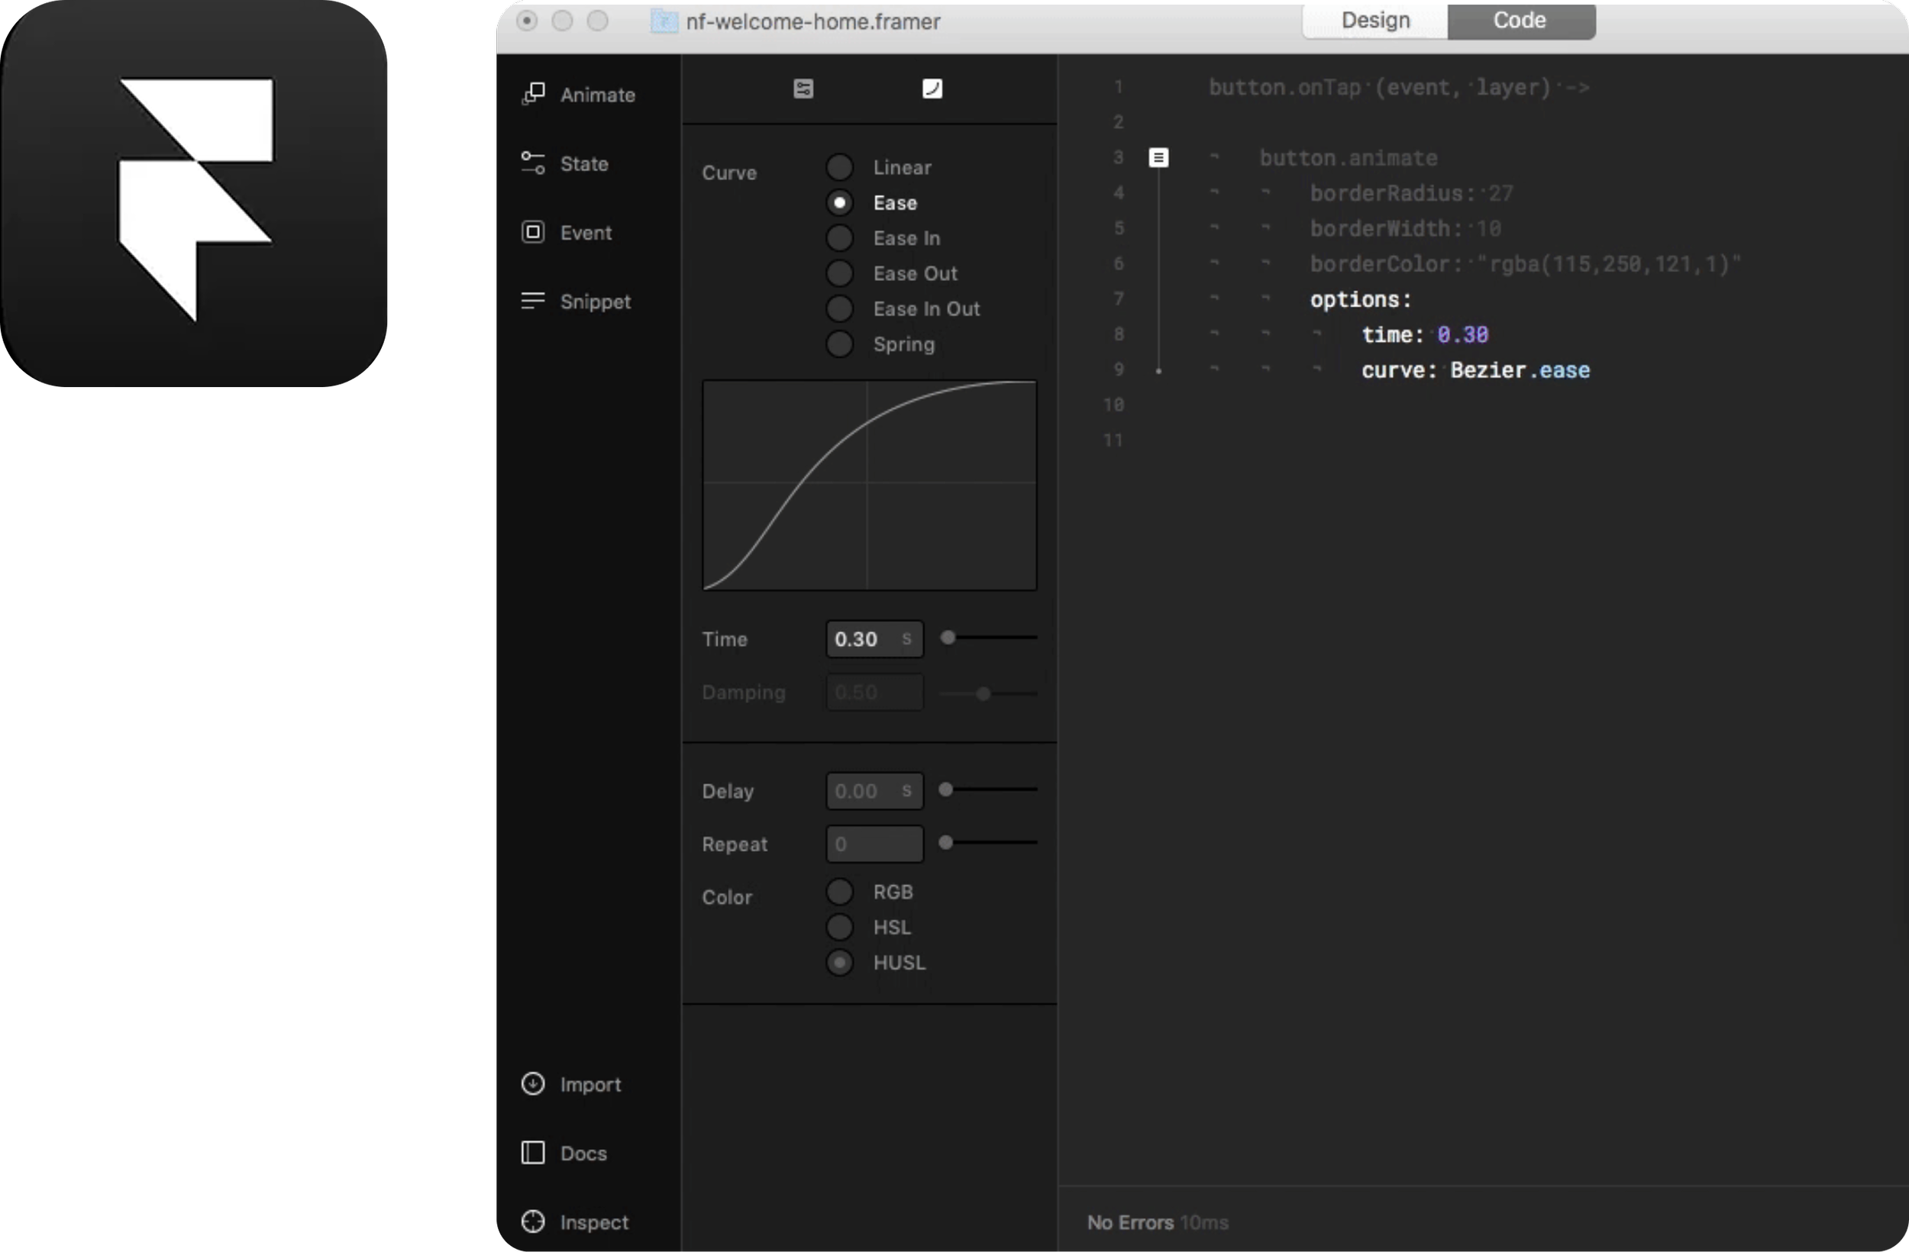Switch to the properties sliders panel icon
This screenshot has height=1252, width=1909.
point(803,89)
